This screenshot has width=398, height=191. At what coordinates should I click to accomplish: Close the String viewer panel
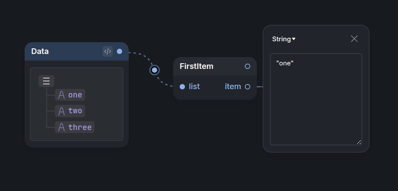[x=354, y=39]
